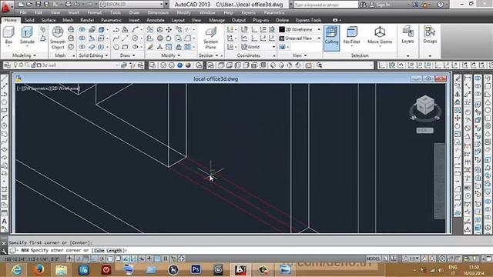Viewport: 493px width, 277px height.
Task: Click the customize wrench icon beside command line
Action: tap(4, 251)
